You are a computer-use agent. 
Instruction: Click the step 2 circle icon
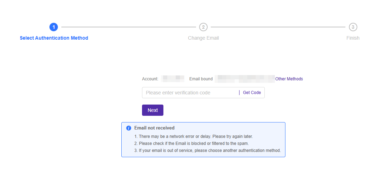(203, 27)
